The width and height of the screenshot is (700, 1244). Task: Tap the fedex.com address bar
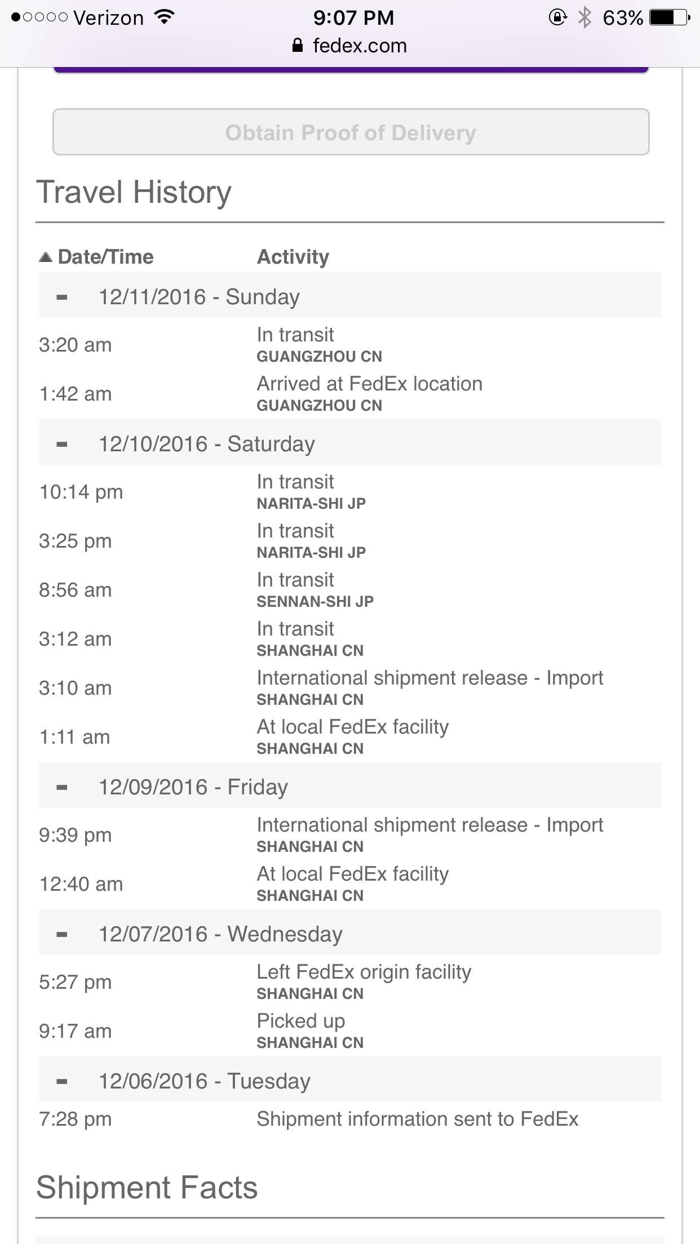tap(350, 45)
